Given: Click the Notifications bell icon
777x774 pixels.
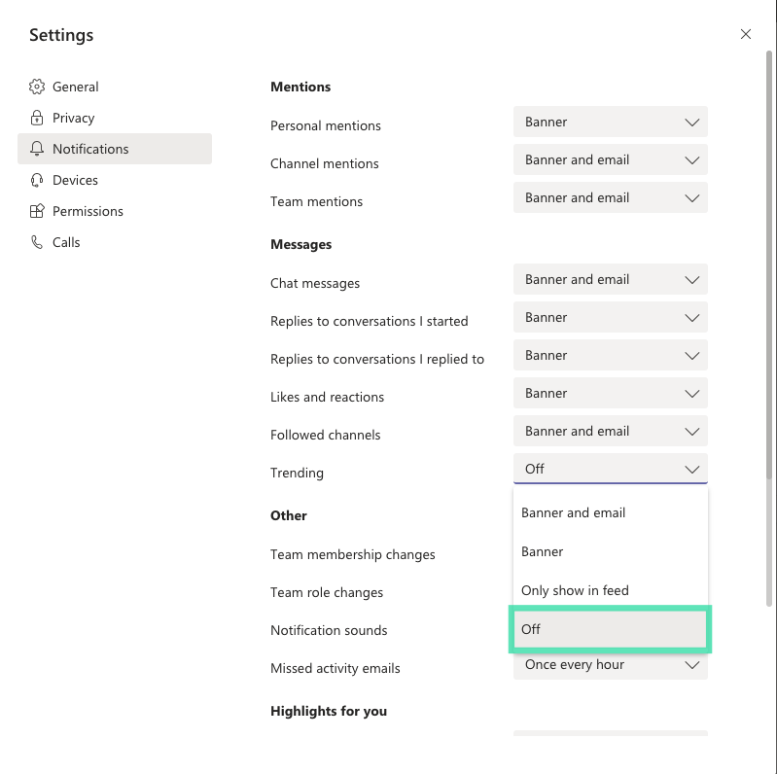Looking at the screenshot, I should coord(37,149).
